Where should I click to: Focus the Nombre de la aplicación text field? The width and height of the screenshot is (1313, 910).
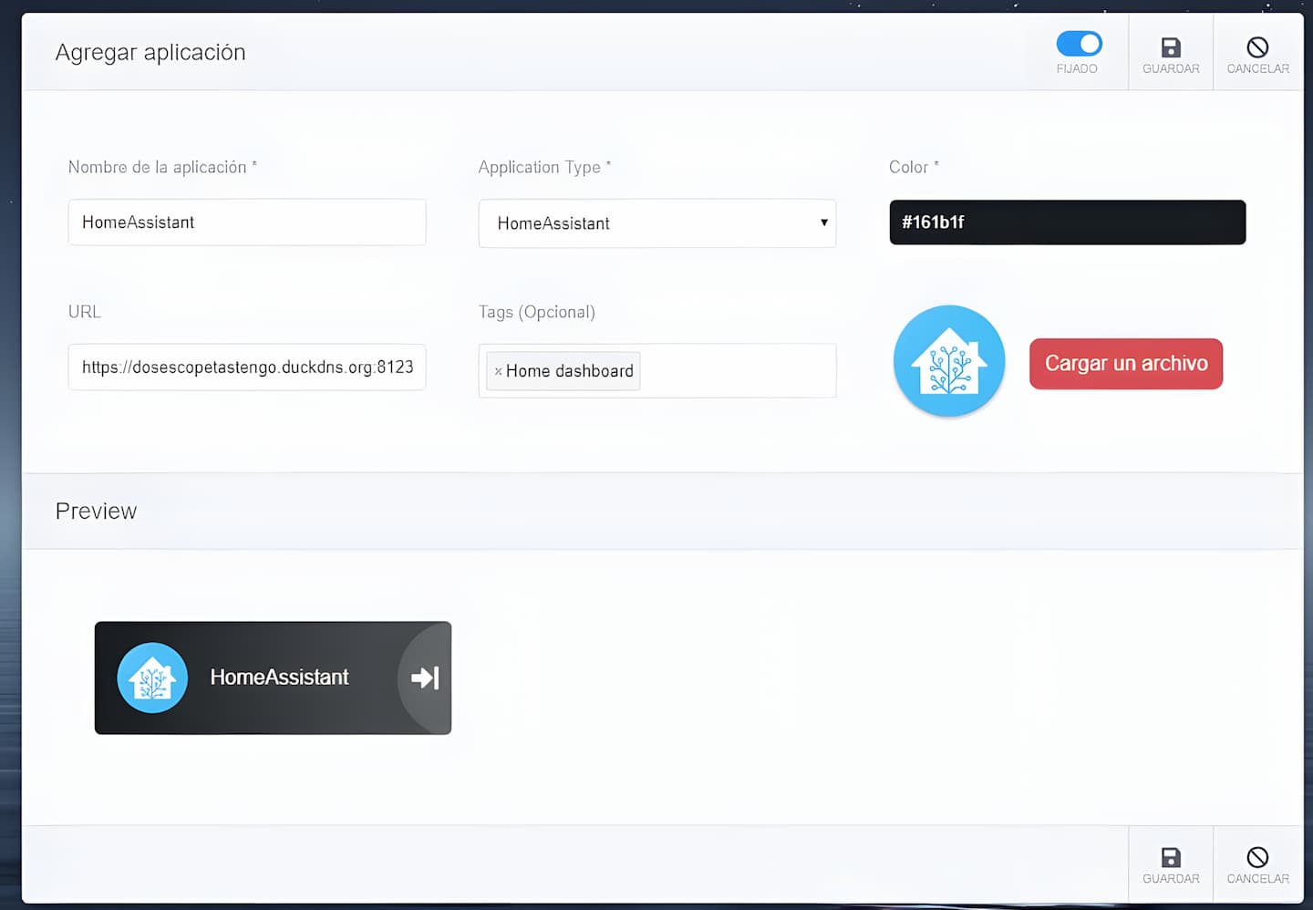[x=246, y=222]
